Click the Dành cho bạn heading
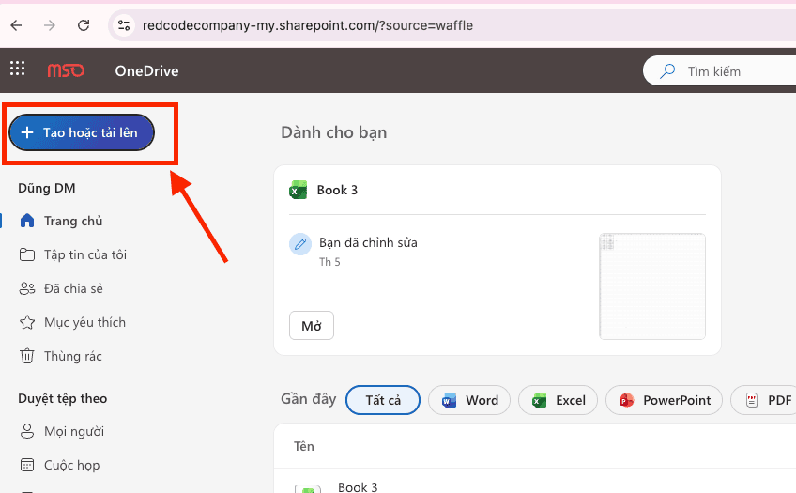 tap(334, 132)
